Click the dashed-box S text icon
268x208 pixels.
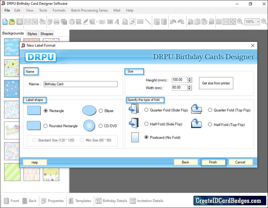pos(133,22)
